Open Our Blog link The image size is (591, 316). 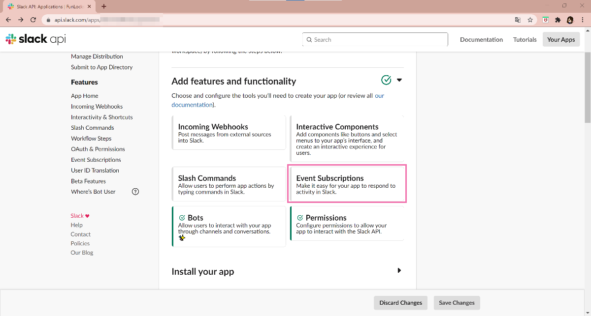pyautogui.click(x=82, y=253)
